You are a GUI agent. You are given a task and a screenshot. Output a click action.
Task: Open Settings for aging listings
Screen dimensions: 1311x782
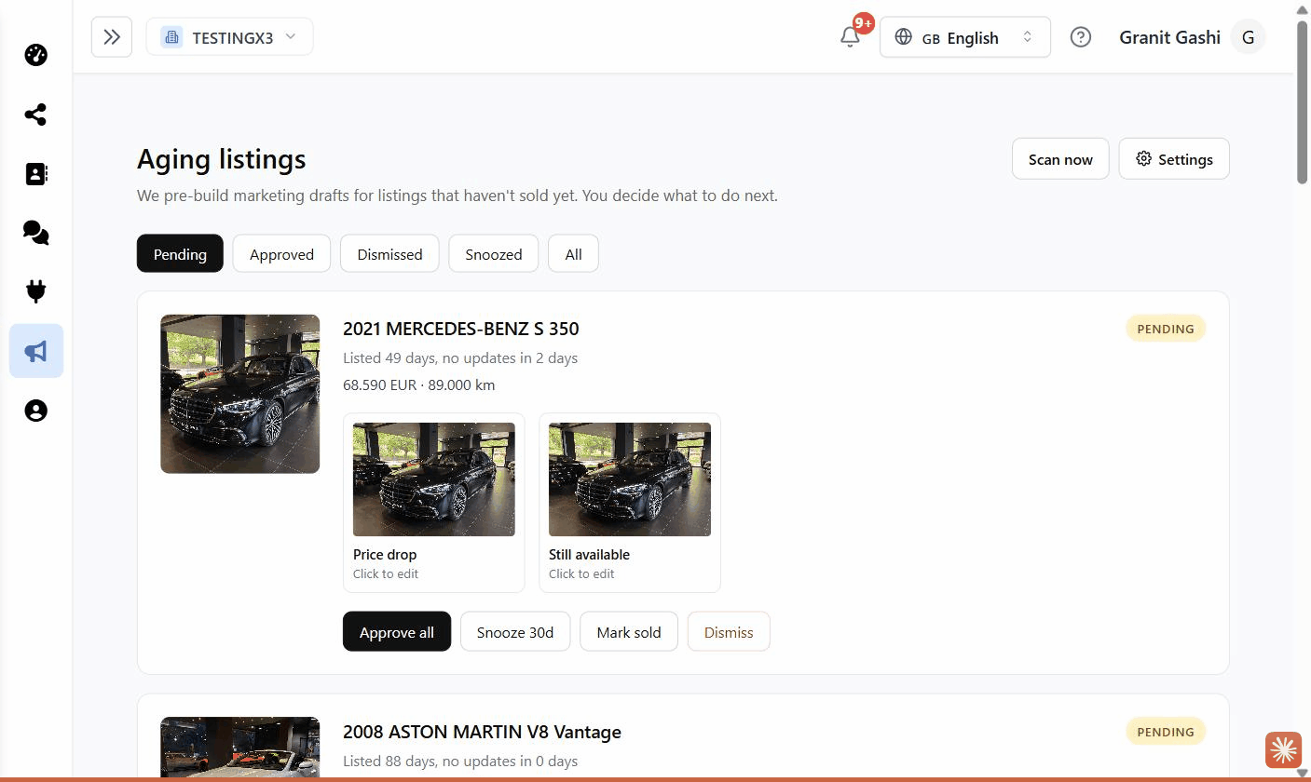coord(1174,158)
